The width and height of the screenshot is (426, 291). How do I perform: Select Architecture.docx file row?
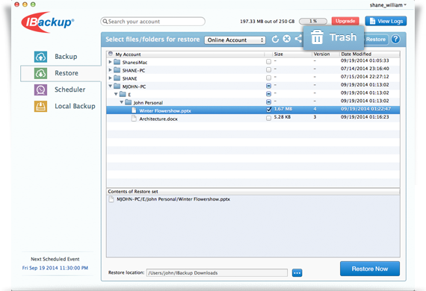tap(253, 118)
